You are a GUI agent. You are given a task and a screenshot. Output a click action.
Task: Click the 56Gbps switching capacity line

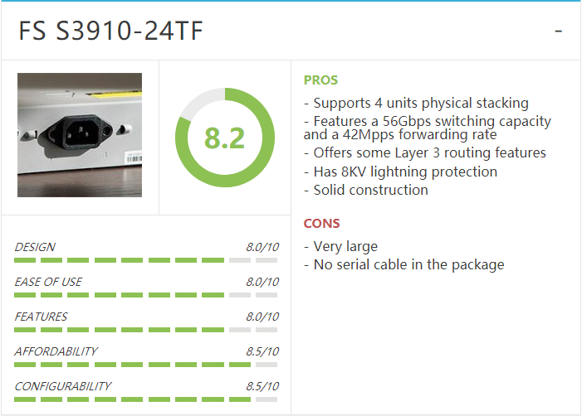[x=428, y=128]
